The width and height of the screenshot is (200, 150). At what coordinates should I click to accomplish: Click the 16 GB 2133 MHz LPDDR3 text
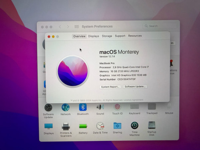pos(125,71)
